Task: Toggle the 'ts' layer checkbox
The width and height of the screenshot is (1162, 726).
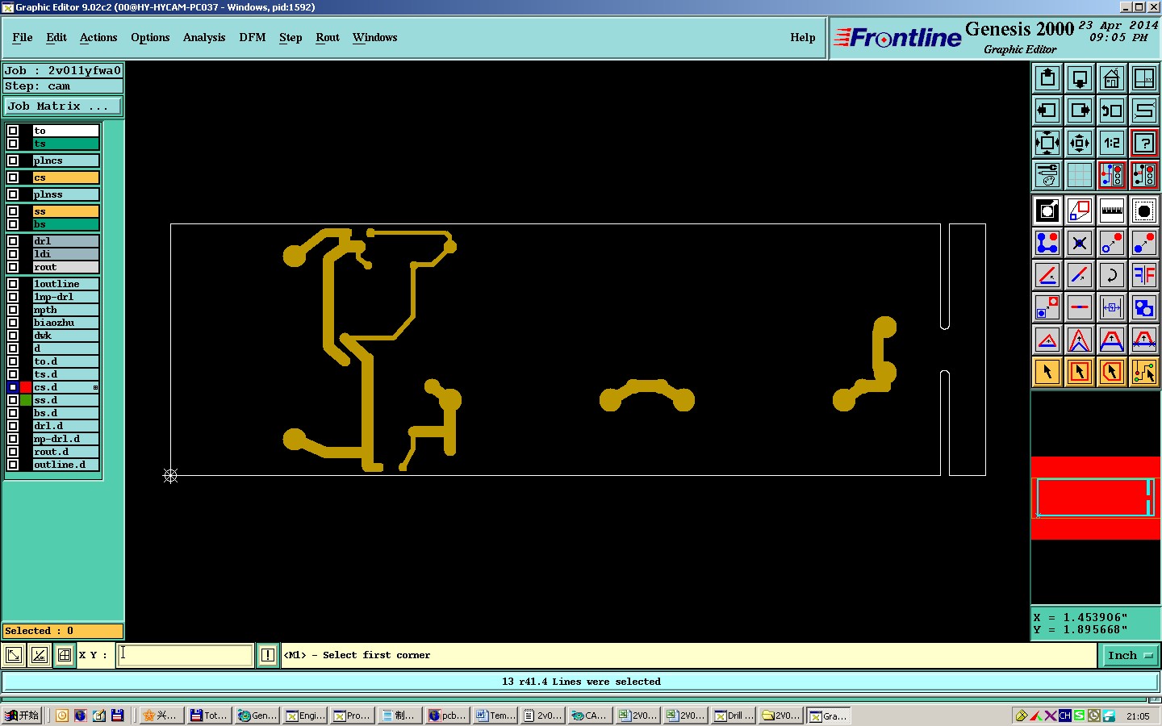Action: pos(13,144)
